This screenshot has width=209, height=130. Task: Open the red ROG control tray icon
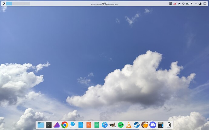[175, 4]
